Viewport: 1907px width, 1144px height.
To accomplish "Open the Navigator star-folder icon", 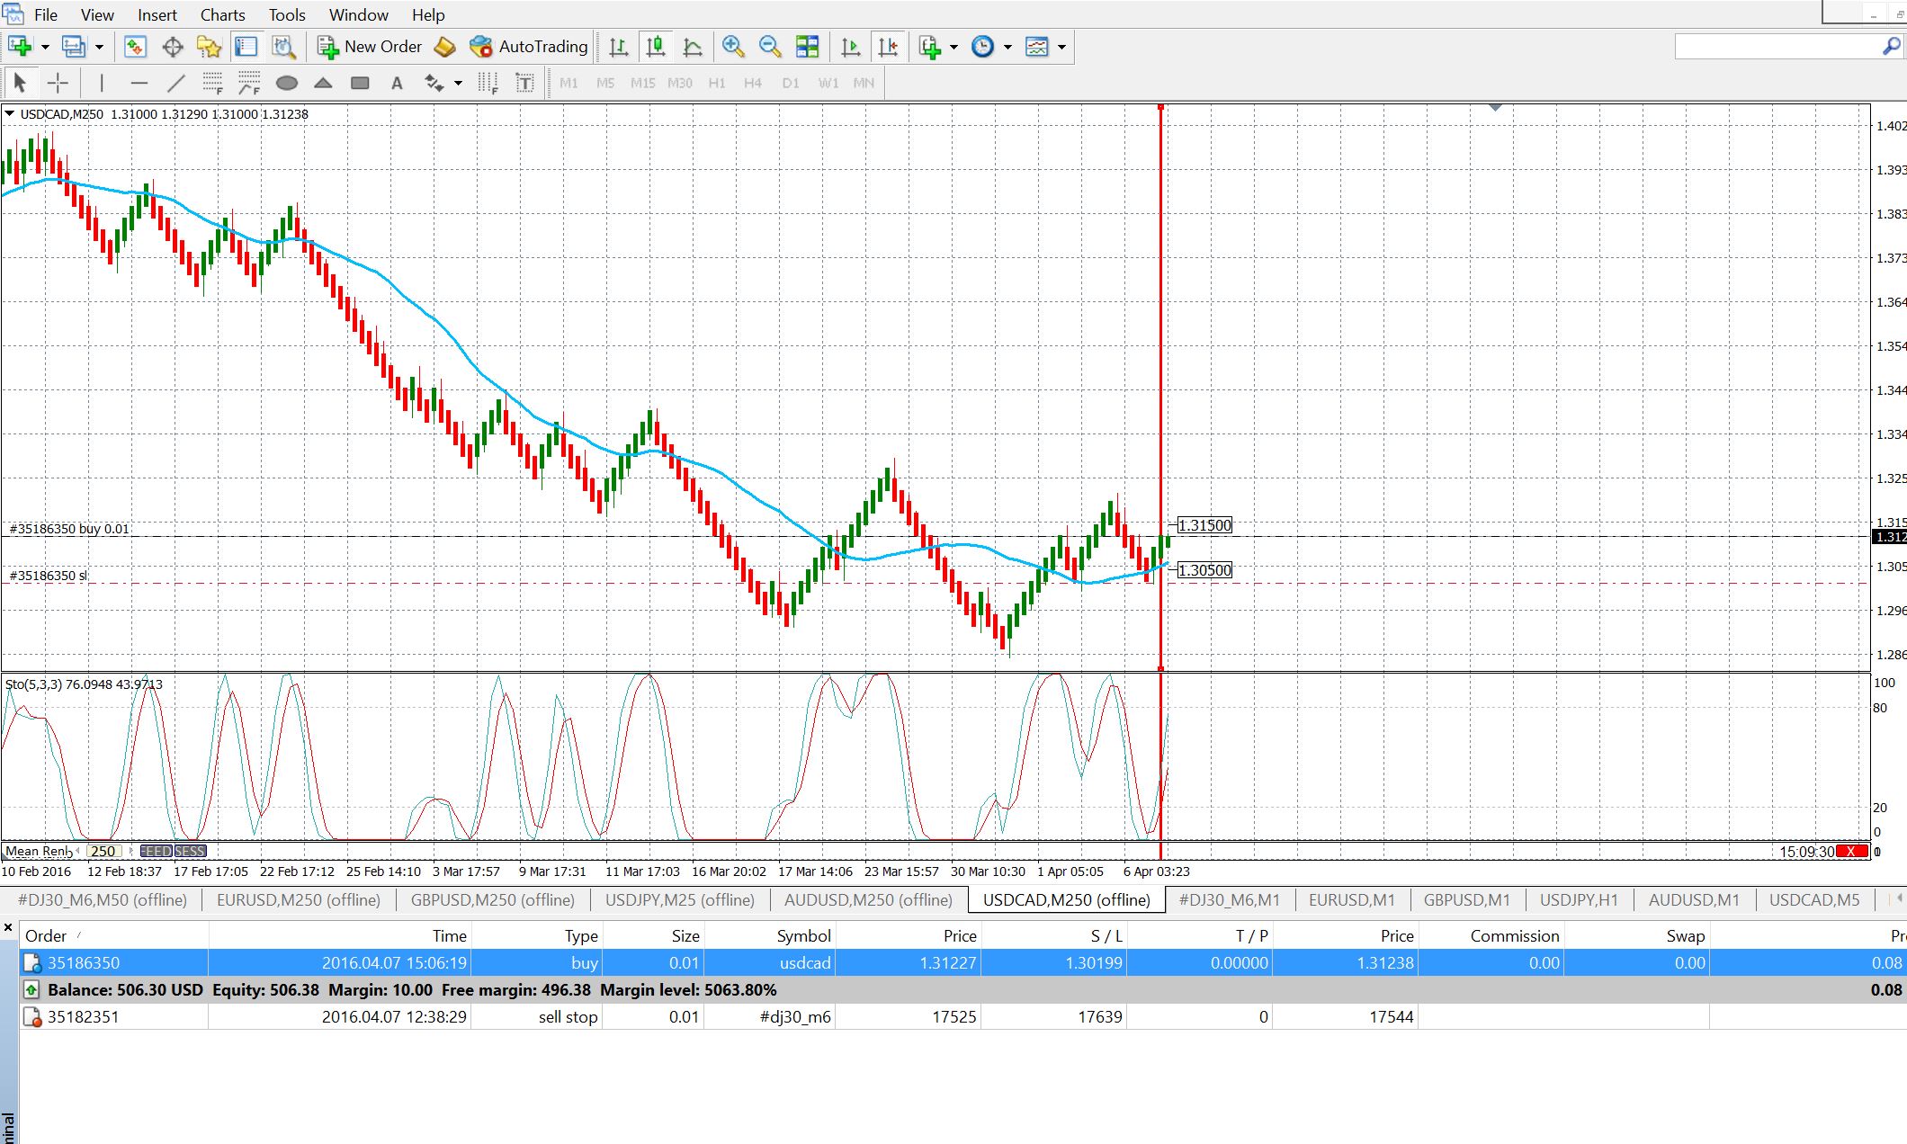I will coord(209,47).
